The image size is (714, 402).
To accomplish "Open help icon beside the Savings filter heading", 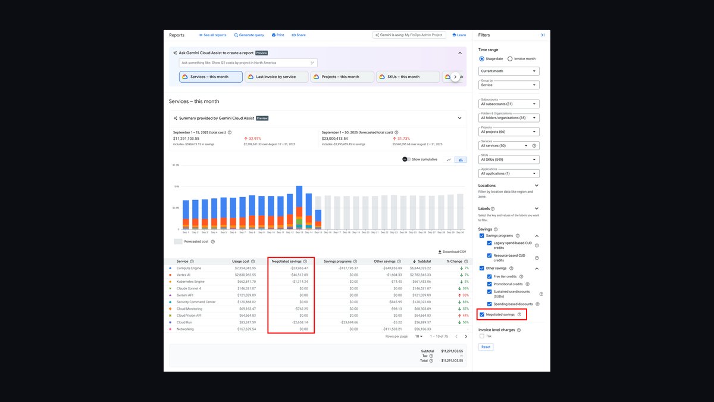I will tap(496, 229).
